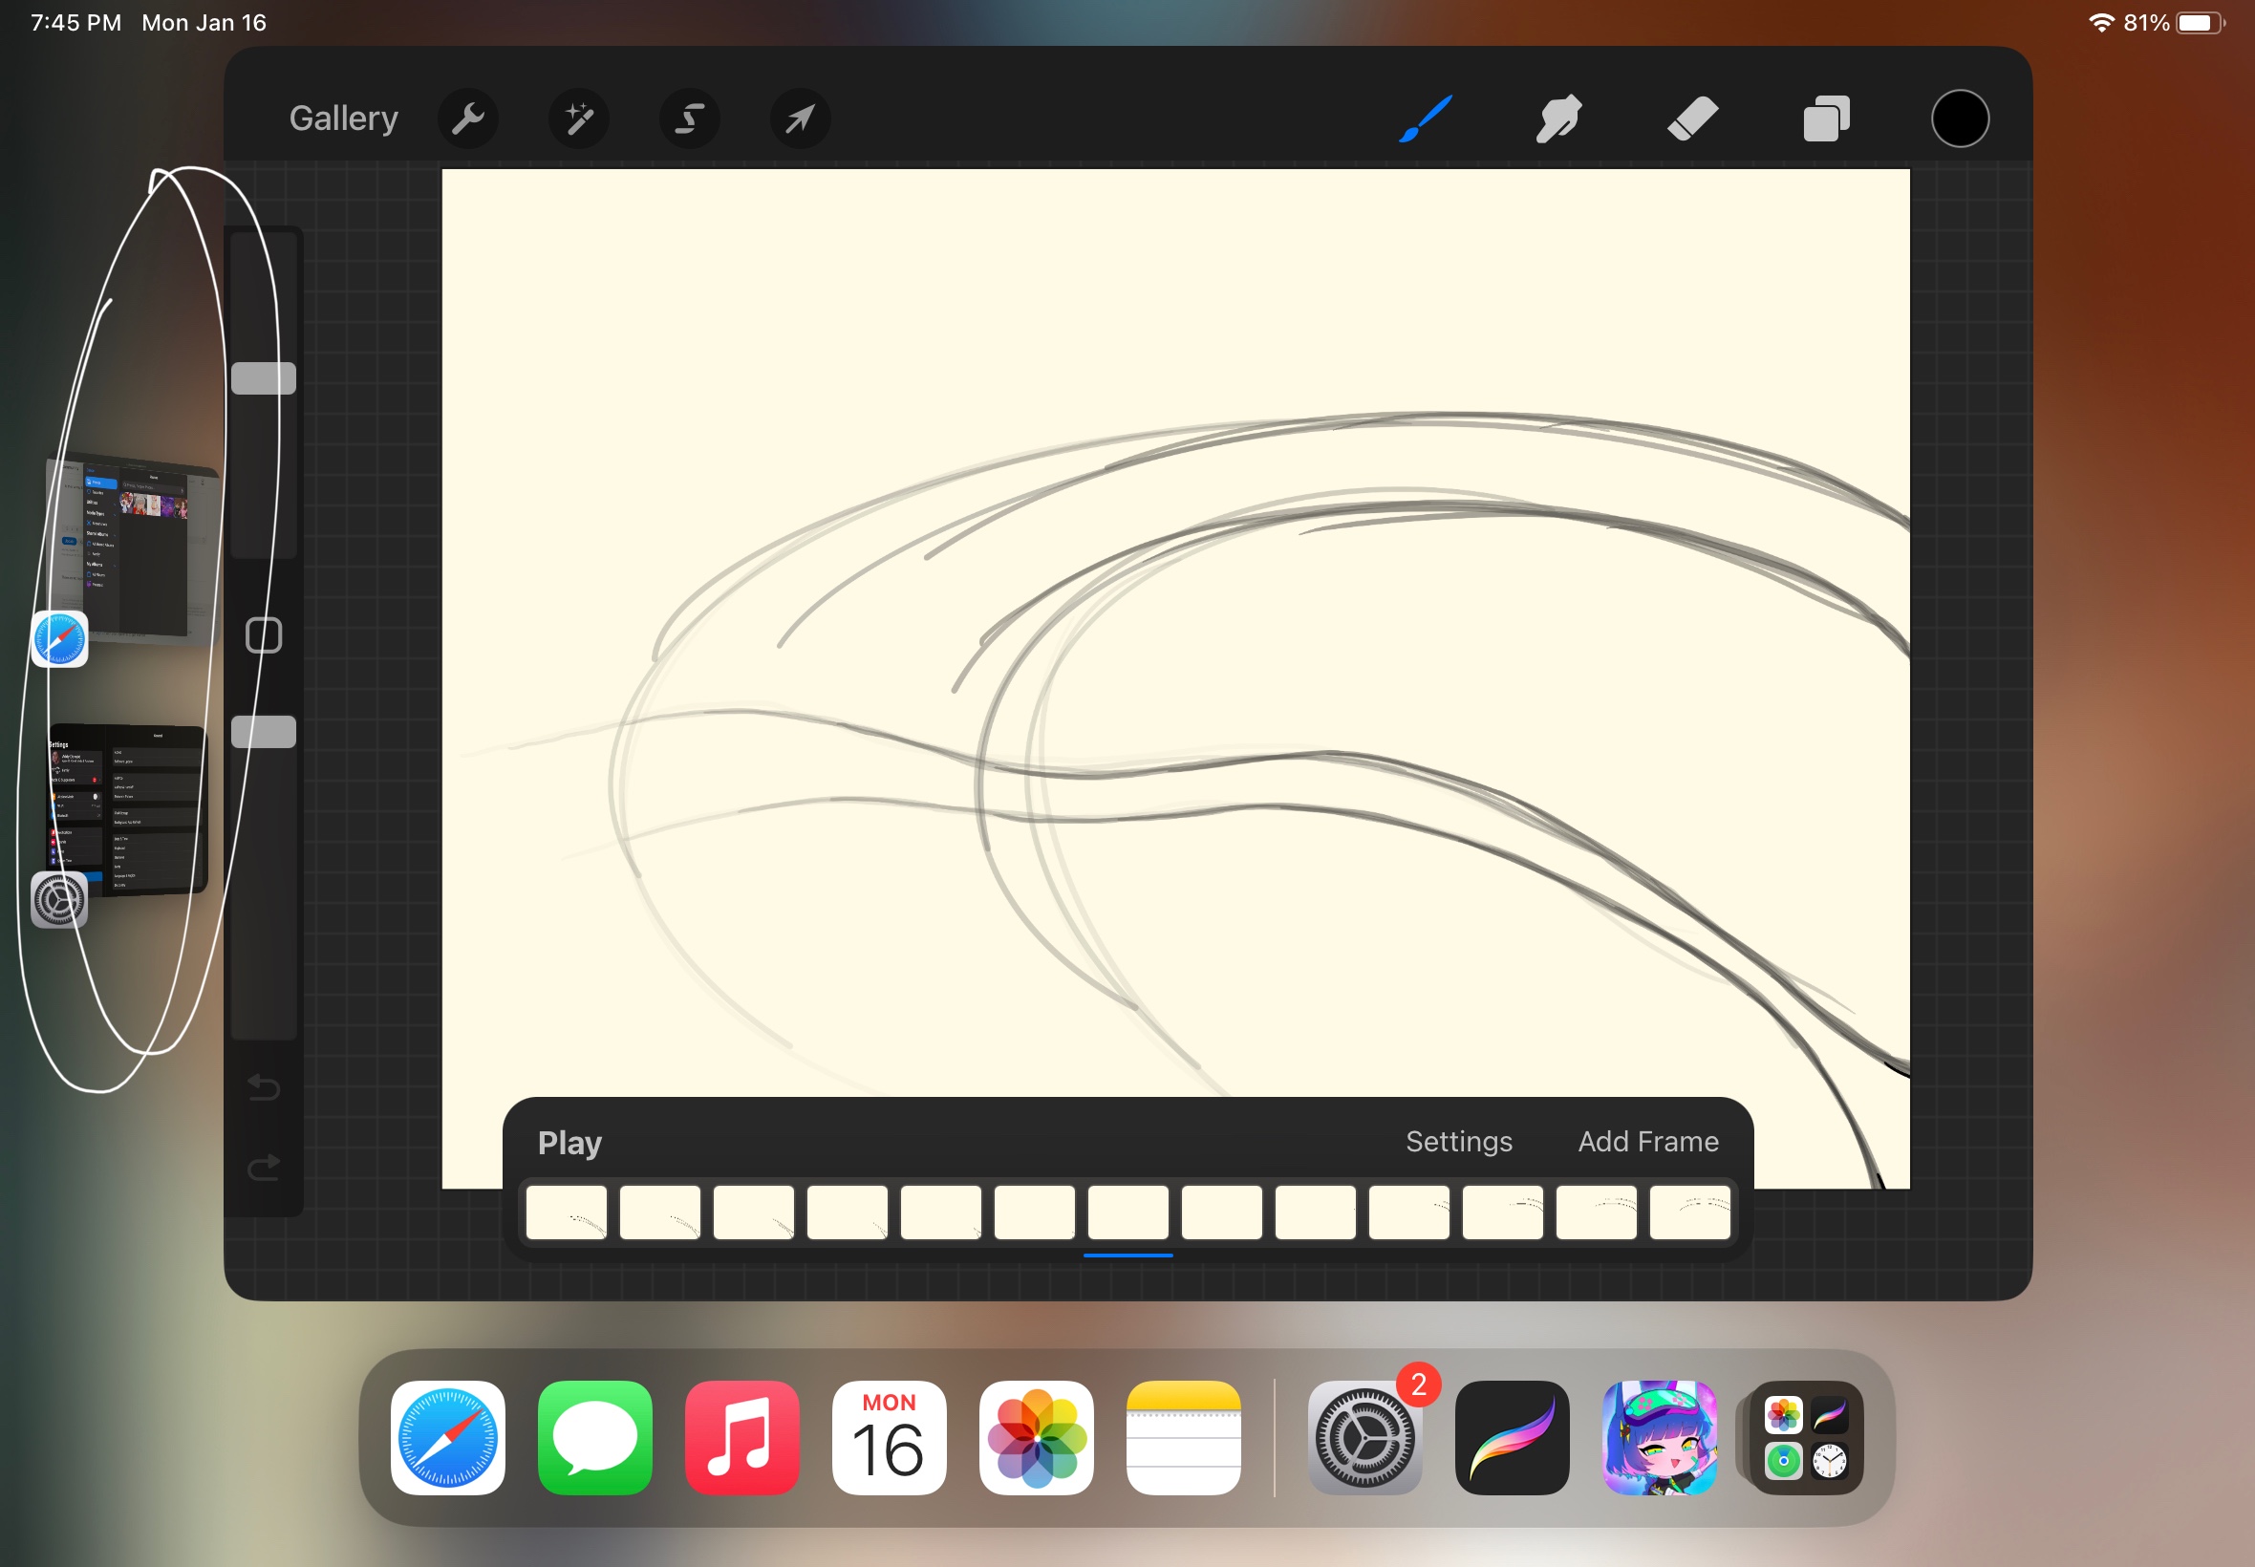Select the first frame thumbnail in timeline

[567, 1213]
